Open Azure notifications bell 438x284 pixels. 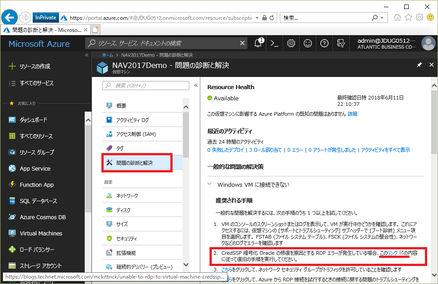258,43
